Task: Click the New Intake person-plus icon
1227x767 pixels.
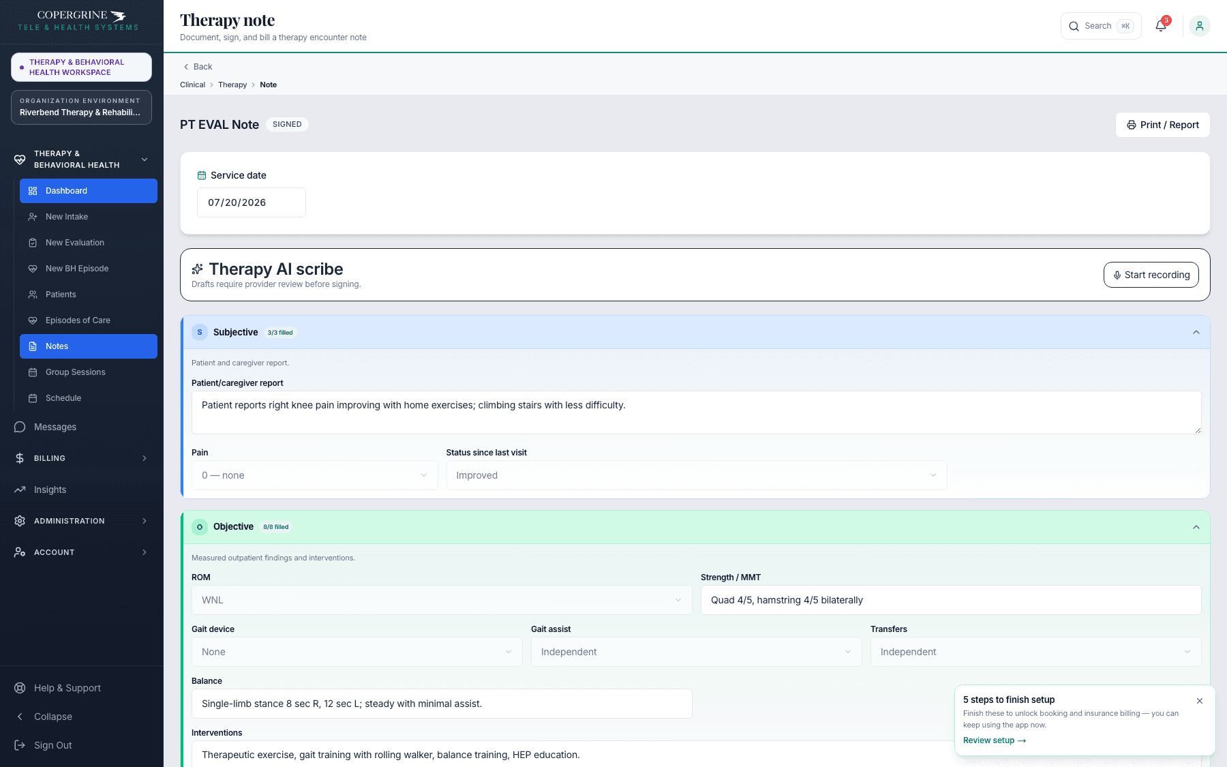Action: point(33,217)
